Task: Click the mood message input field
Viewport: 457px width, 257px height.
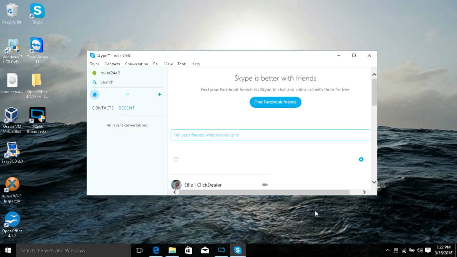Action: [x=271, y=135]
